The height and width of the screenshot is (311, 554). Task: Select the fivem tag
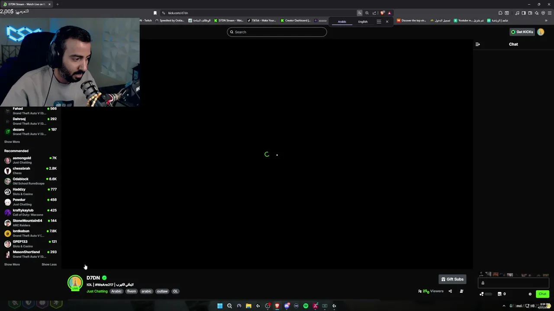(132, 291)
